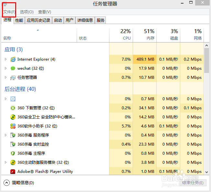Image resolution: width=211 pixels, height=192 pixels.
Task: Select the 360软件小助手 (32 位) row name
Action: tap(38, 126)
